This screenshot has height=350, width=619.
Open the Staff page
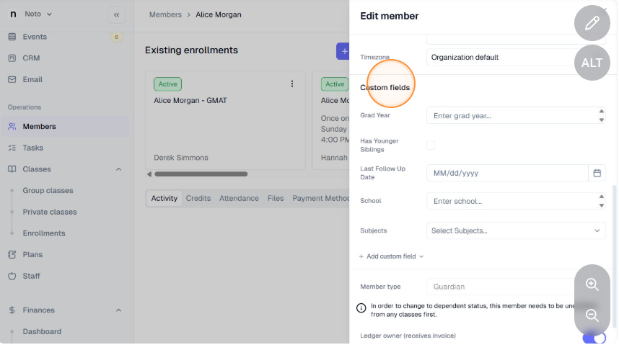(31, 276)
